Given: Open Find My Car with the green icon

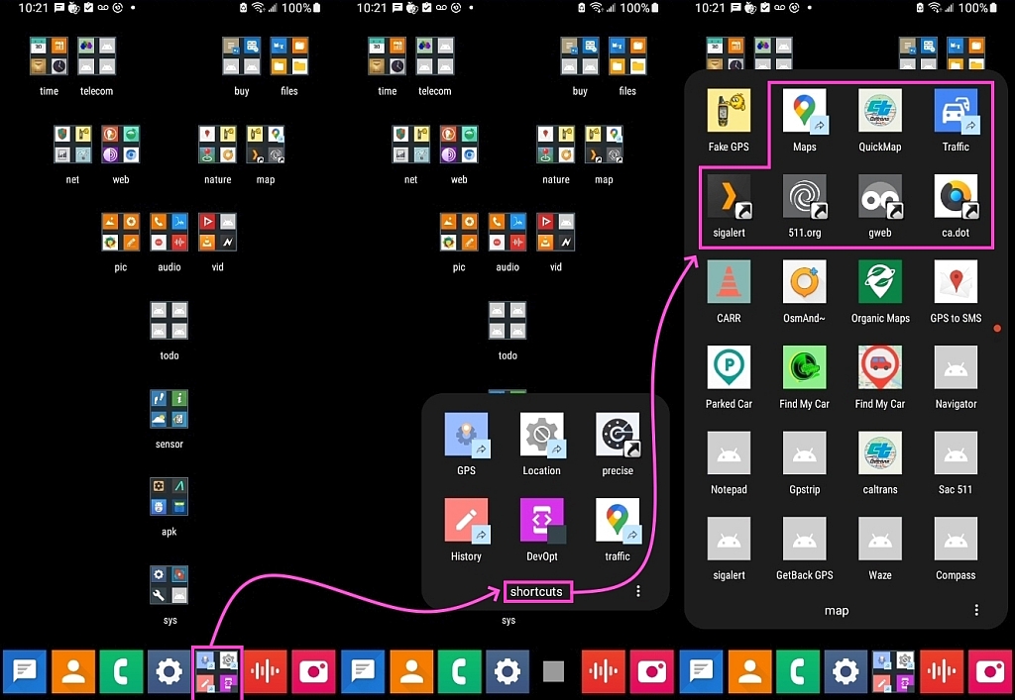Looking at the screenshot, I should [x=804, y=367].
